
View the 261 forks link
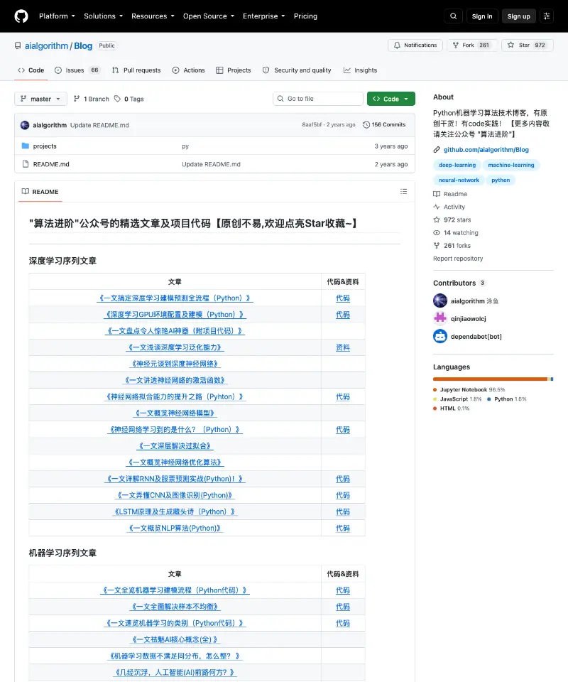[452, 246]
